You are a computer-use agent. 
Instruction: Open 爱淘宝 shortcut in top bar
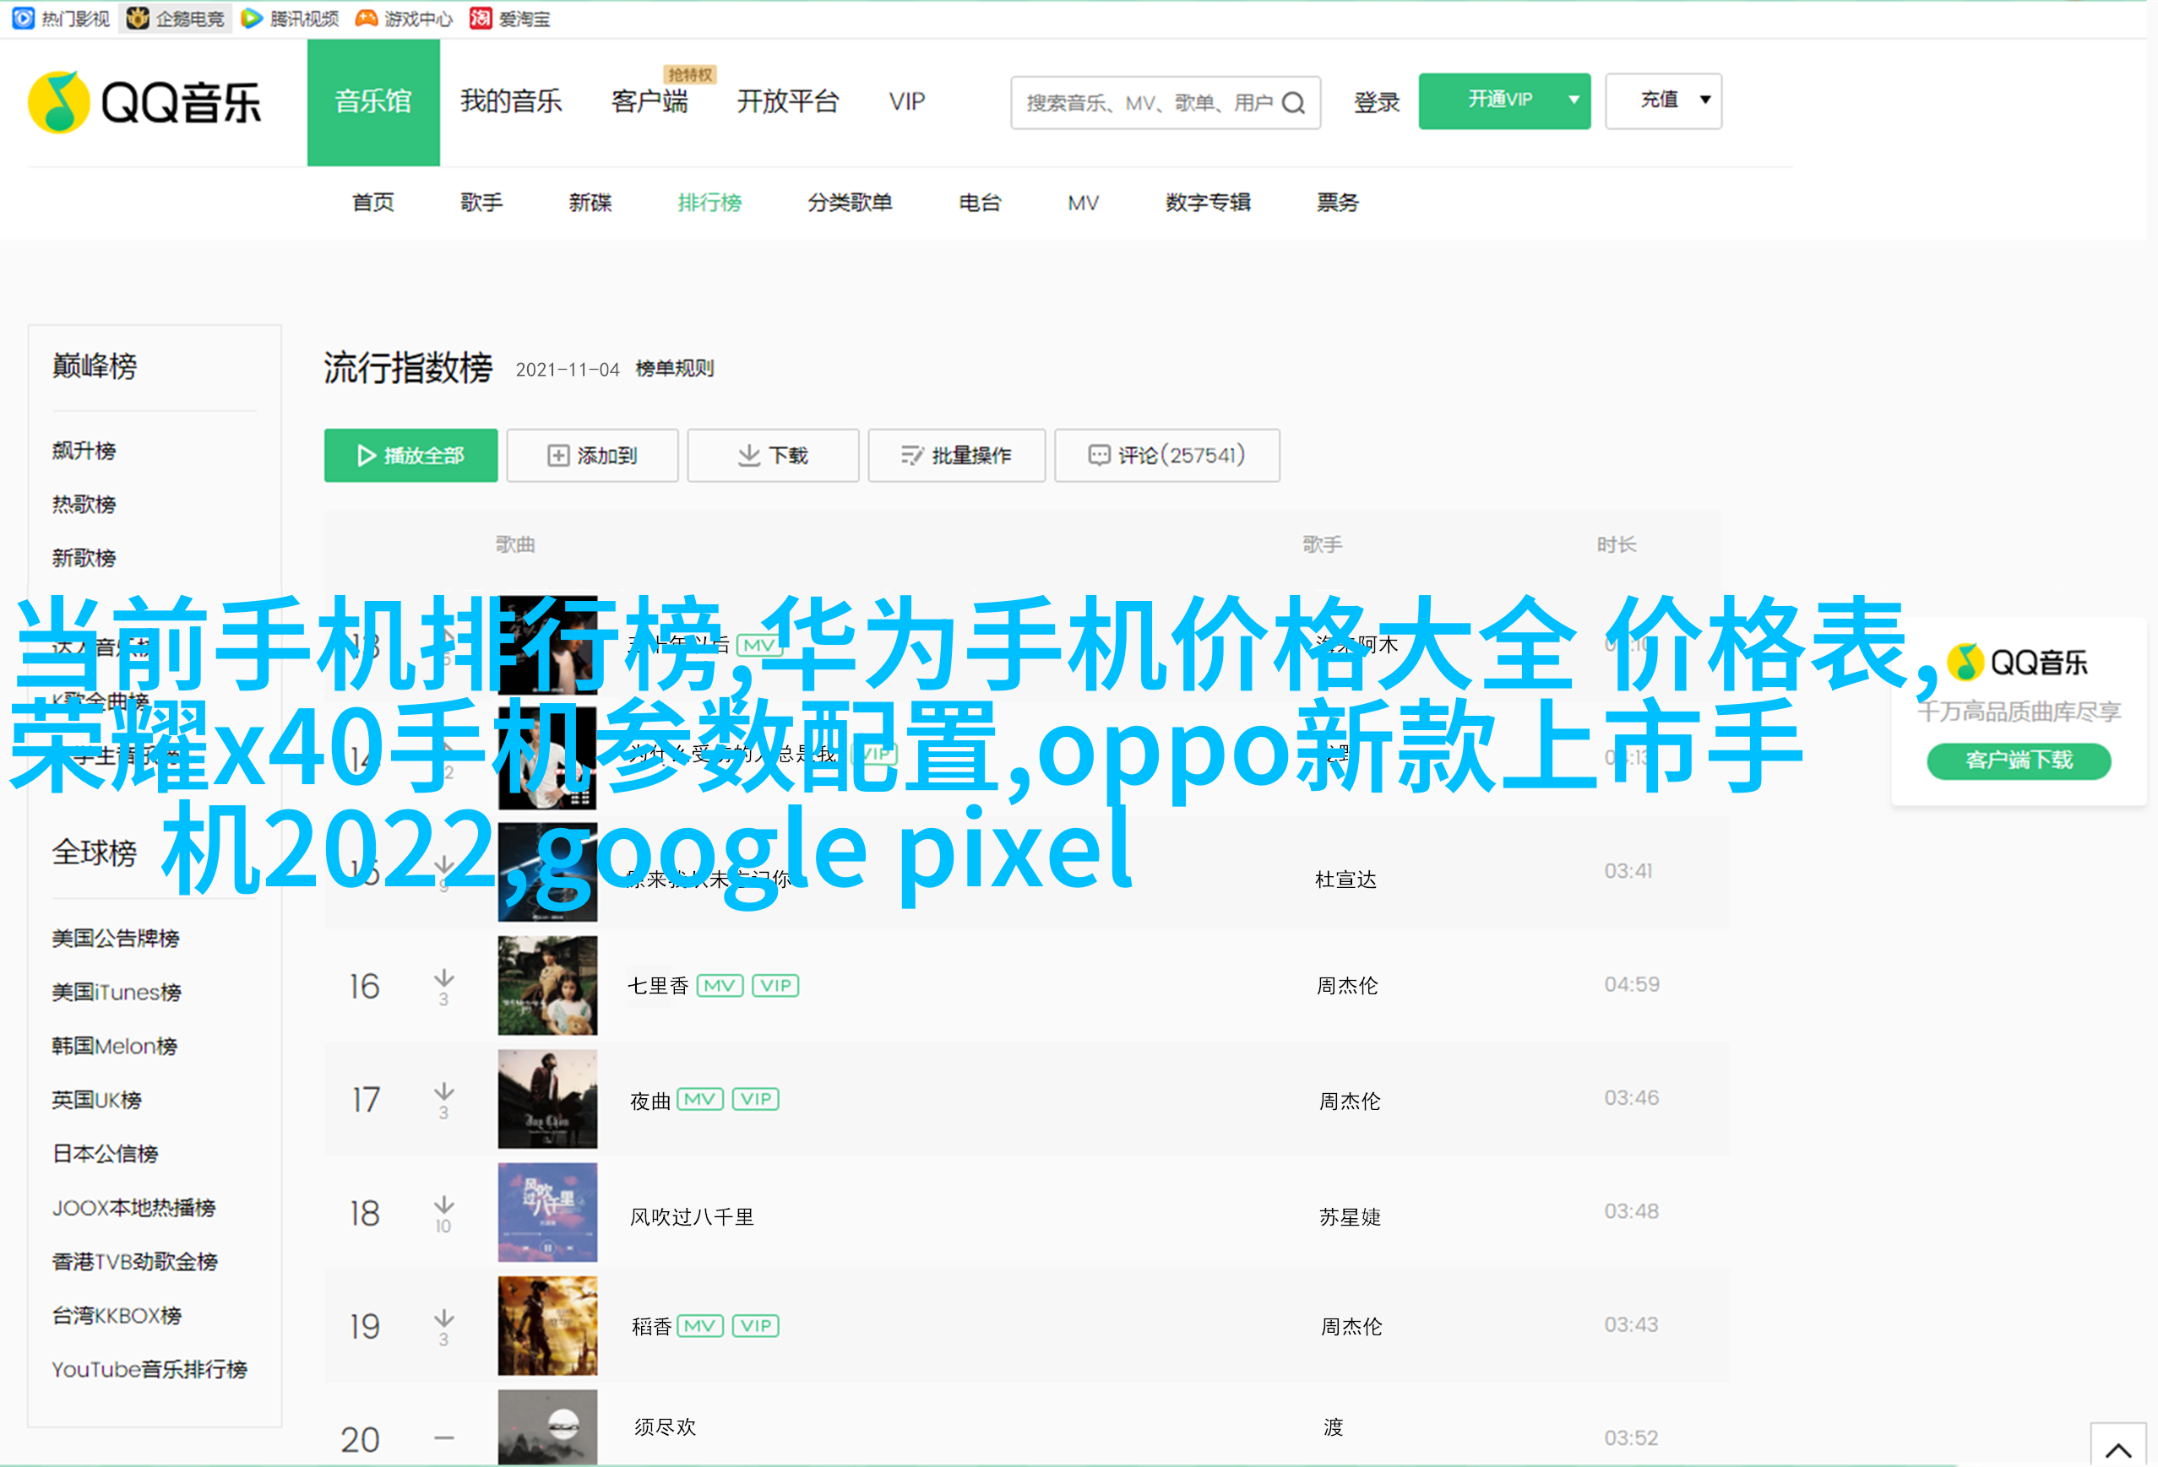510,19
